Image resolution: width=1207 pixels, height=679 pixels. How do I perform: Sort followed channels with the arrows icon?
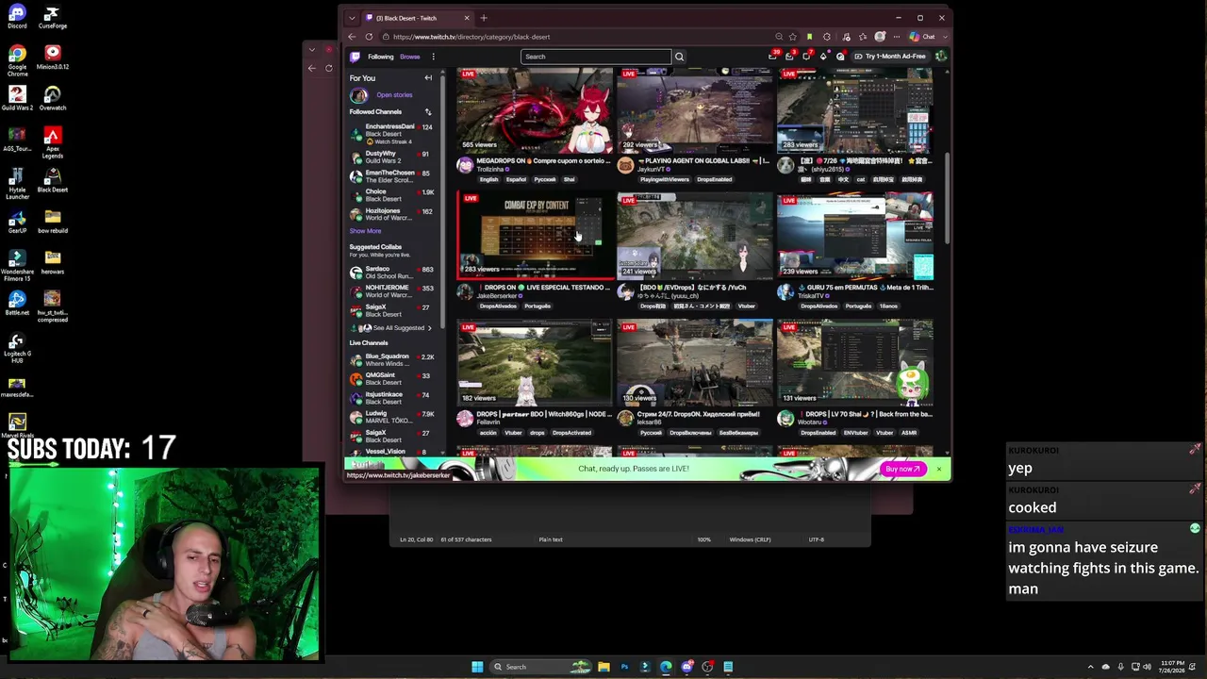tap(428, 111)
